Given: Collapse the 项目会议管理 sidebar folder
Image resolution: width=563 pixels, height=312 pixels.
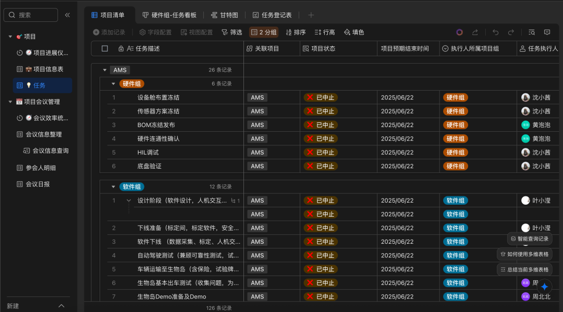Looking at the screenshot, I should 10,102.
